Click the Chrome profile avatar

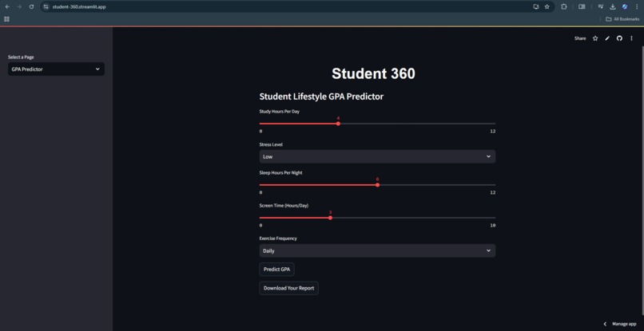(625, 6)
